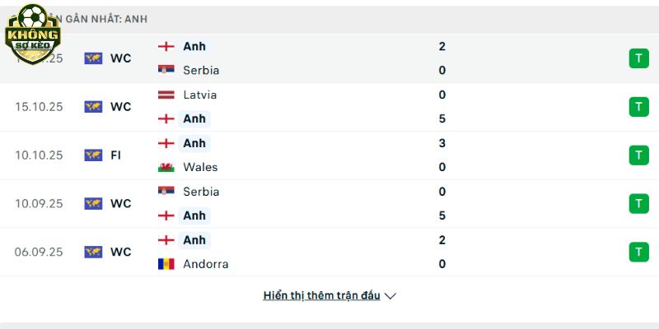This screenshot has height=329, width=659.
Task: Click the FI competition icon on 10.10.25
Action: 93,155
